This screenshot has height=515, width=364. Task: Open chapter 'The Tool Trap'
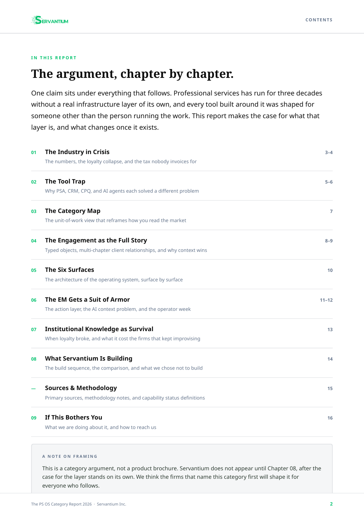[x=65, y=181]
